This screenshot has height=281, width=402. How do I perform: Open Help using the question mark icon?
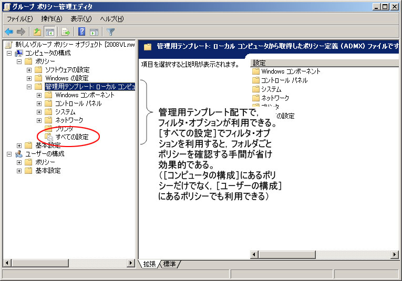pyautogui.click(x=82, y=32)
